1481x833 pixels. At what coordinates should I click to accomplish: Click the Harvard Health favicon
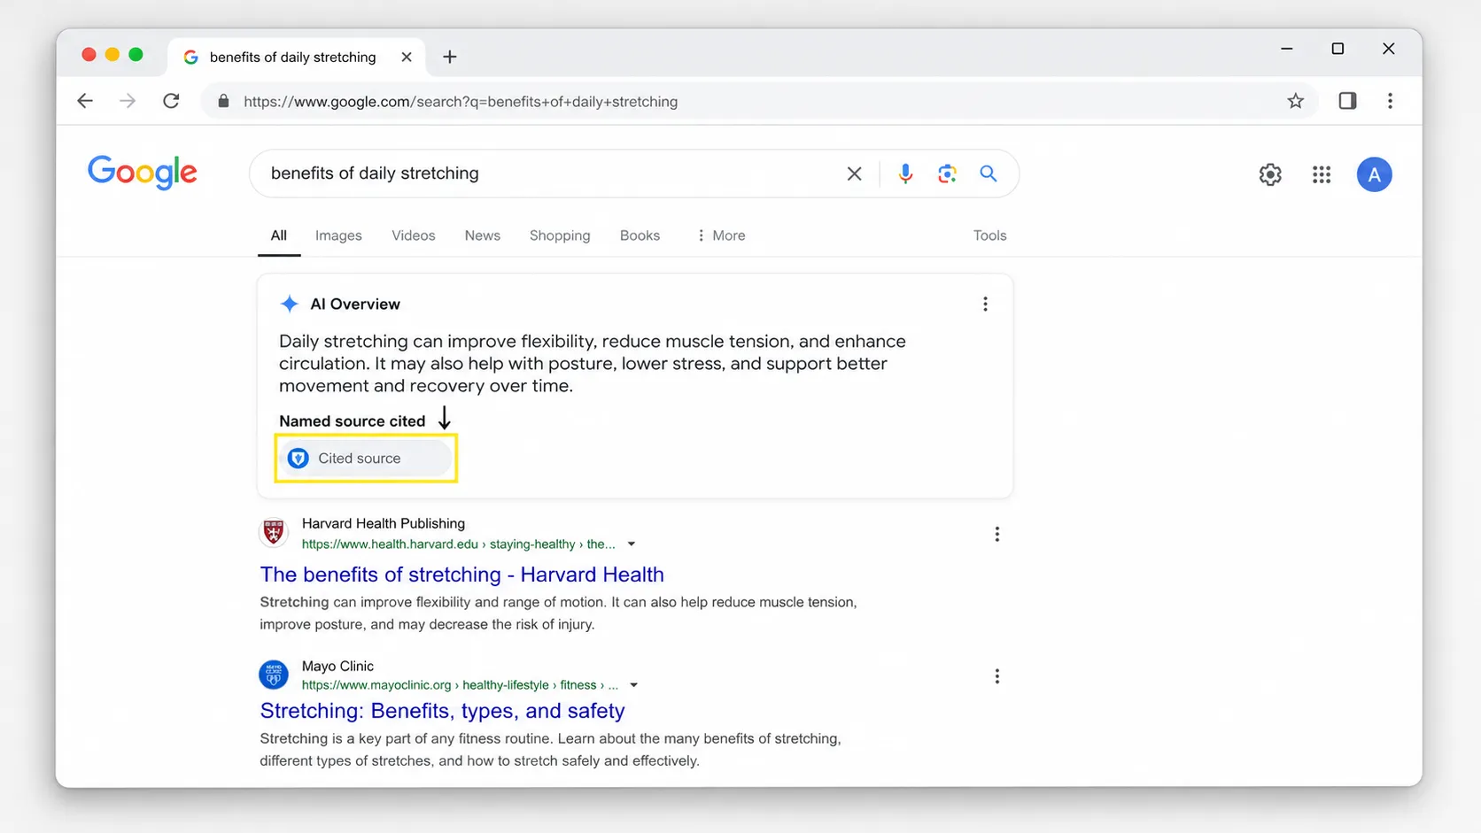click(x=274, y=532)
